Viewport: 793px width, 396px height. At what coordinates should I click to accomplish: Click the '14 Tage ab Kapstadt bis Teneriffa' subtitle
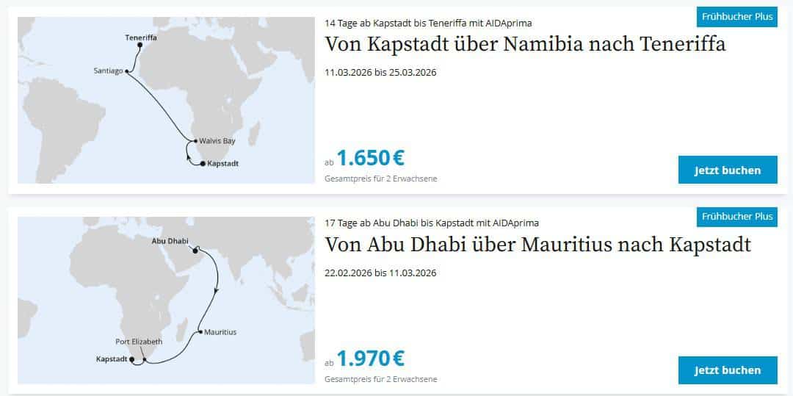pos(428,23)
